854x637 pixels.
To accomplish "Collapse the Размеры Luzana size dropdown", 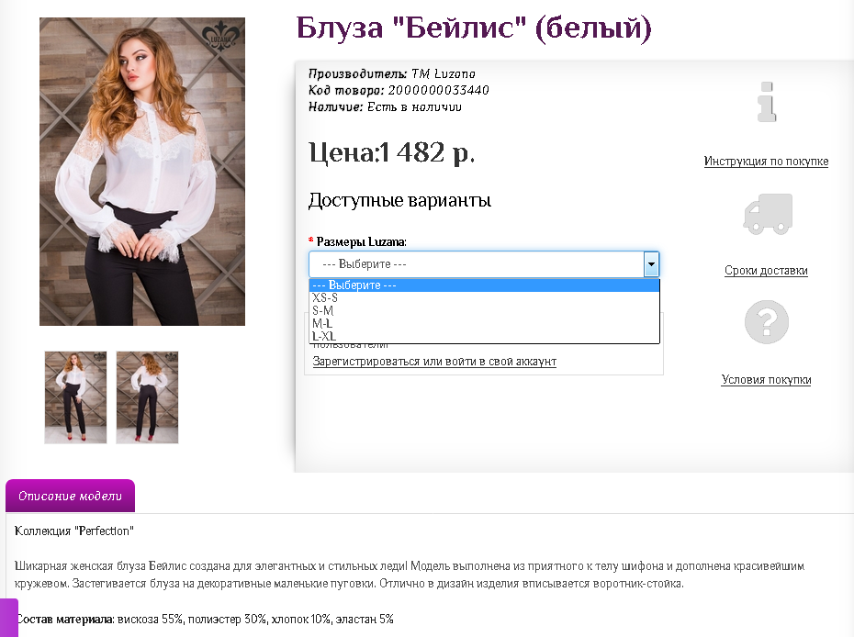I will tap(484, 264).
